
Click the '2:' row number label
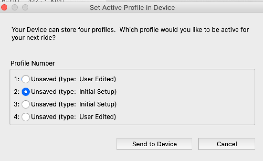[17, 92]
